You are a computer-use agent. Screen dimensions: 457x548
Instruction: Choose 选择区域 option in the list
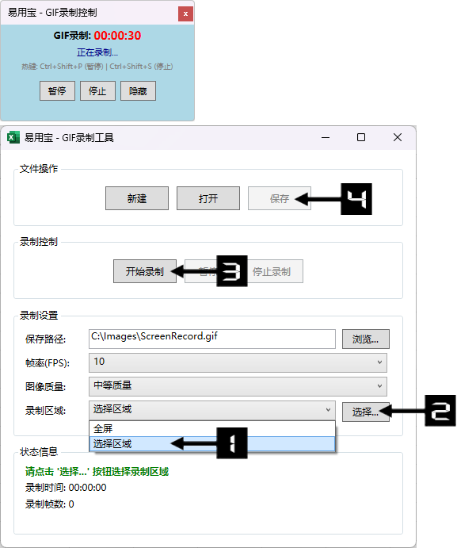pos(212,444)
